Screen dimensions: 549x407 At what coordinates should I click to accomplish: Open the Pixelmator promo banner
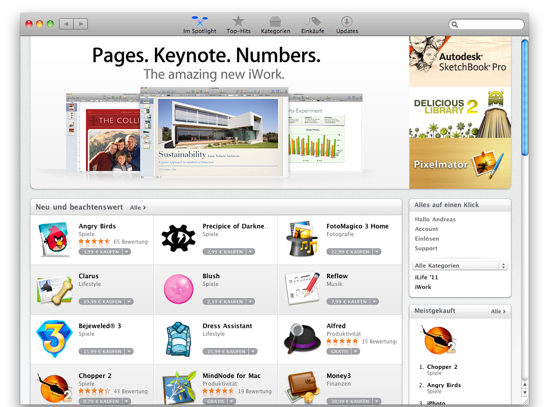click(460, 163)
